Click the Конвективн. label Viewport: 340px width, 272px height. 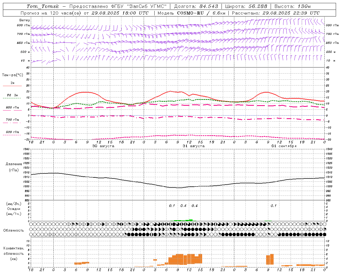coord(14,248)
